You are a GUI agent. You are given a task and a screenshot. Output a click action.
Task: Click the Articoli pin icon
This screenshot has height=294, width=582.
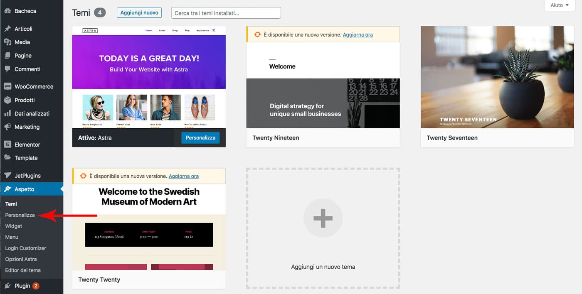point(7,29)
